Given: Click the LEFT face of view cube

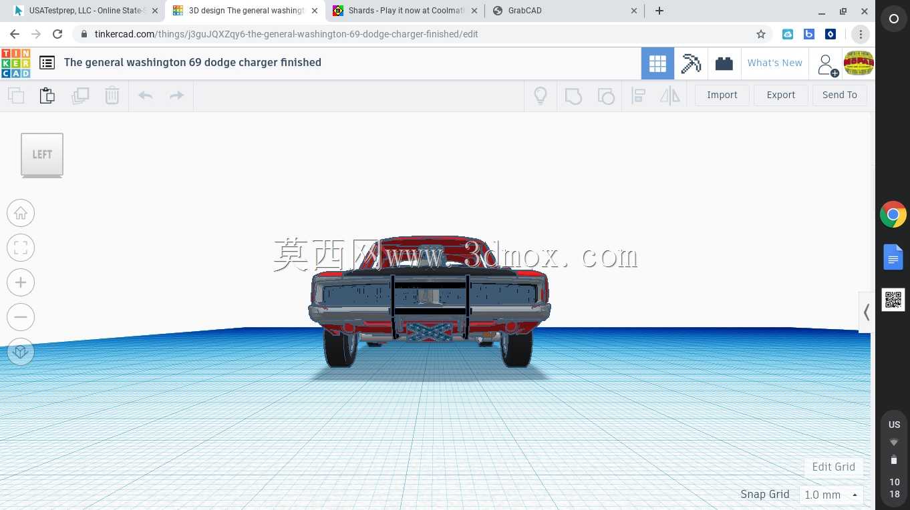Looking at the screenshot, I should [x=42, y=154].
